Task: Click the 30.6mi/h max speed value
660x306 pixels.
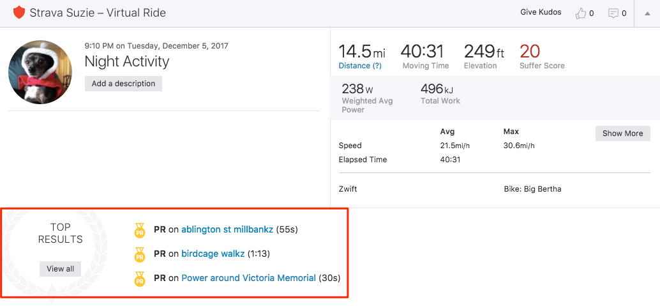Action: click(x=519, y=146)
